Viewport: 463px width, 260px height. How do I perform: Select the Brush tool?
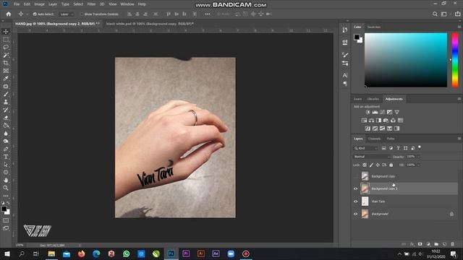tap(6, 95)
